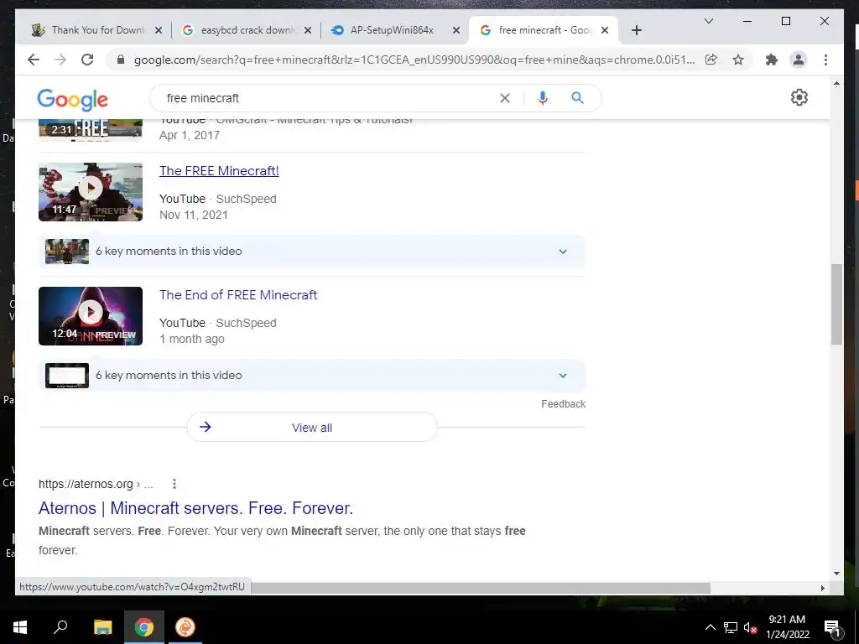Expand key moments under 'The End of FREE Minecraft'
The width and height of the screenshot is (859, 644).
312,376
